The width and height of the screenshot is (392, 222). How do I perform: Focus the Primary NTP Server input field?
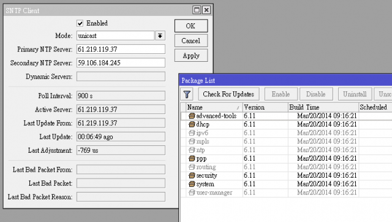click(x=121, y=49)
